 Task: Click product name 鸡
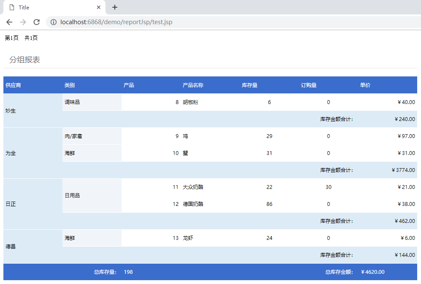185,136
